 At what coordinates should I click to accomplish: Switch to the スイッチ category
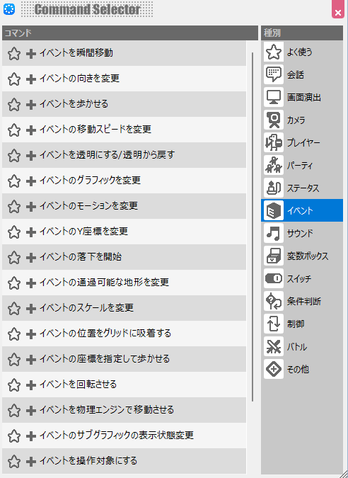tap(302, 278)
